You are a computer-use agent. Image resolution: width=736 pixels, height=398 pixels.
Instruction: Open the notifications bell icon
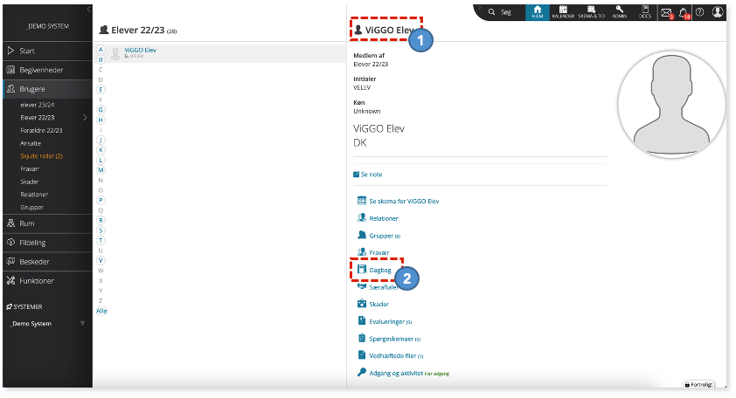point(684,13)
